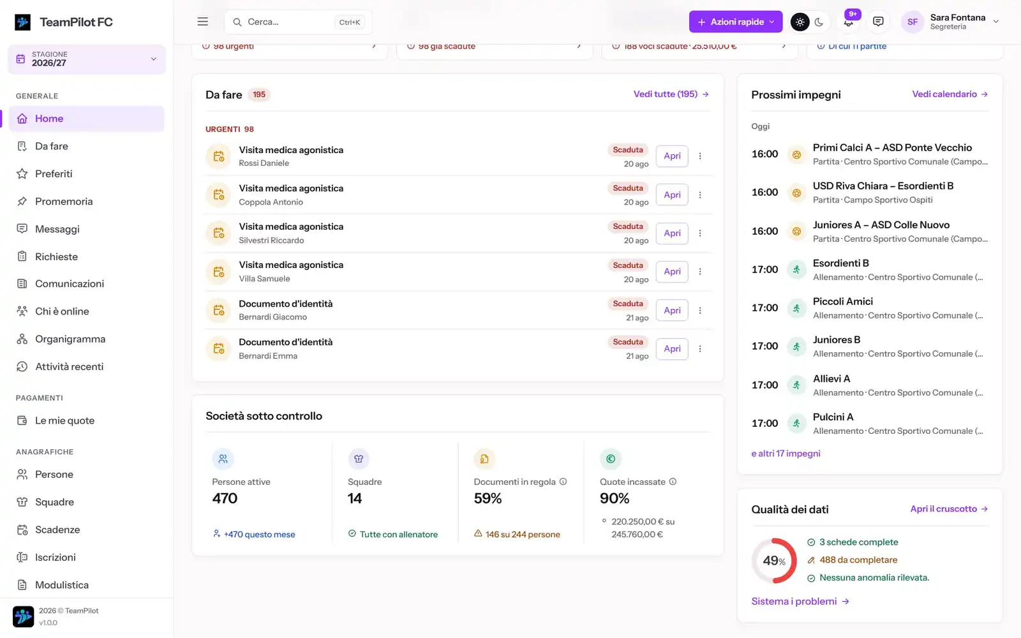This screenshot has width=1021, height=638.
Task: Open more options for Coppola Antonio row
Action: coord(700,195)
